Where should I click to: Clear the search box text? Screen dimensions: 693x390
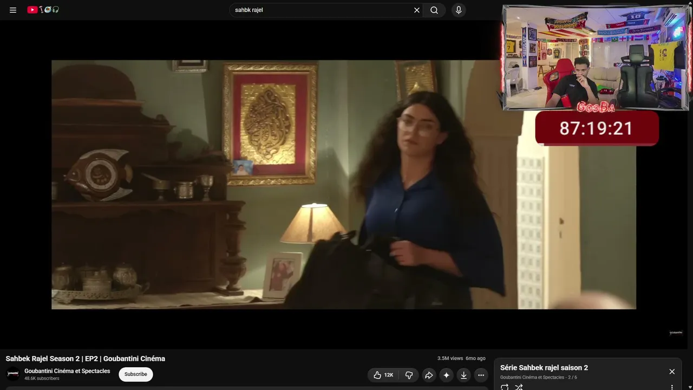coord(417,10)
